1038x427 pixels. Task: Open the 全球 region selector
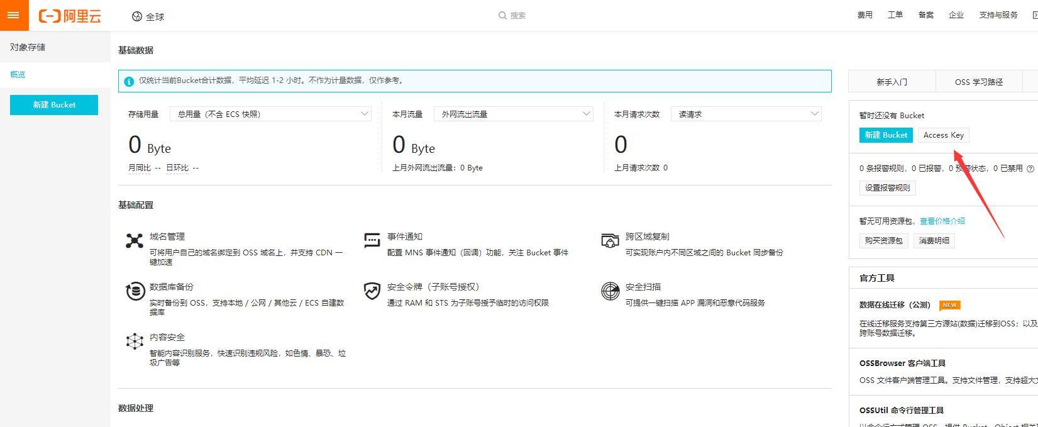[148, 16]
